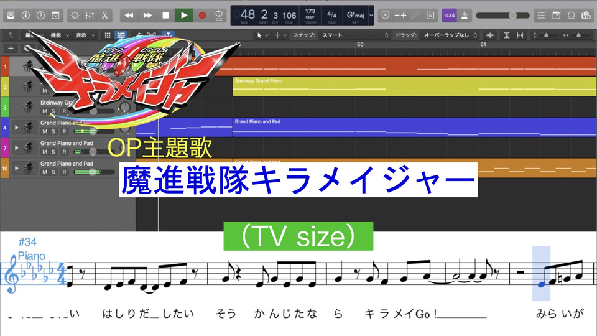Stop playback with the Stop button
The width and height of the screenshot is (597, 336).
[x=165, y=15]
